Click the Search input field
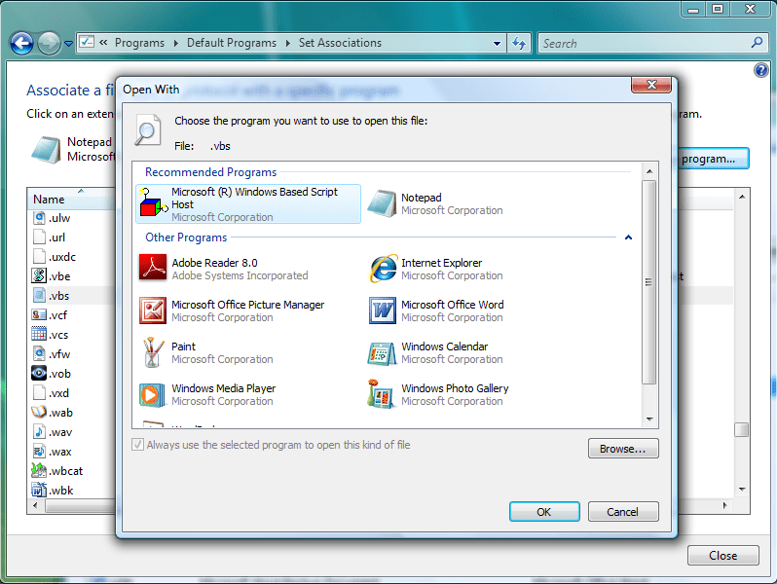This screenshot has height=584, width=777. coord(645,44)
